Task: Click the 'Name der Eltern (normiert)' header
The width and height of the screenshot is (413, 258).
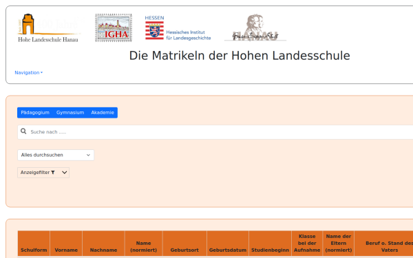Action: 339,244
